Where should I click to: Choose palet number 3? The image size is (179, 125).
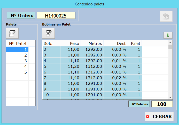click(17, 61)
